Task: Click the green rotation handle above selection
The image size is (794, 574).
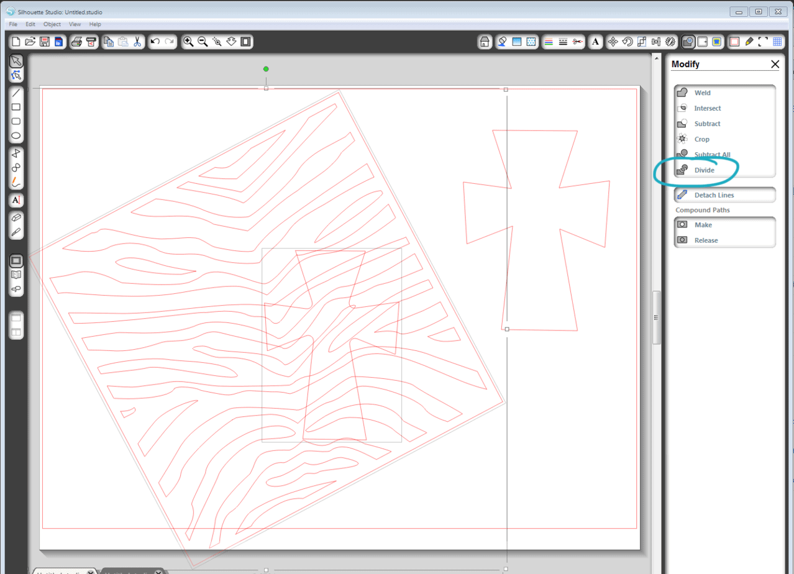Action: pos(266,69)
